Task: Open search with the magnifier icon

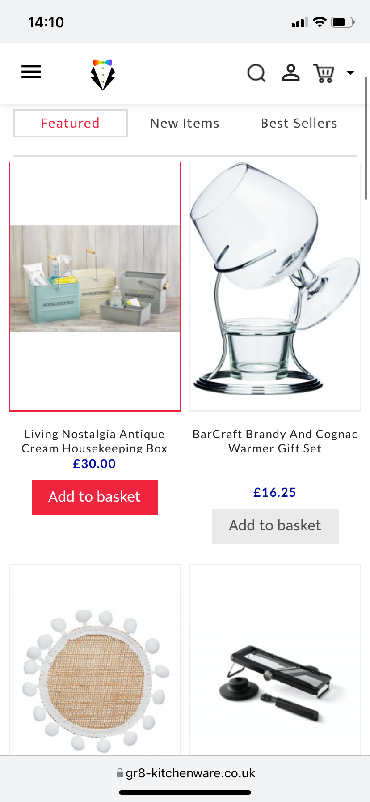Action: tap(256, 73)
